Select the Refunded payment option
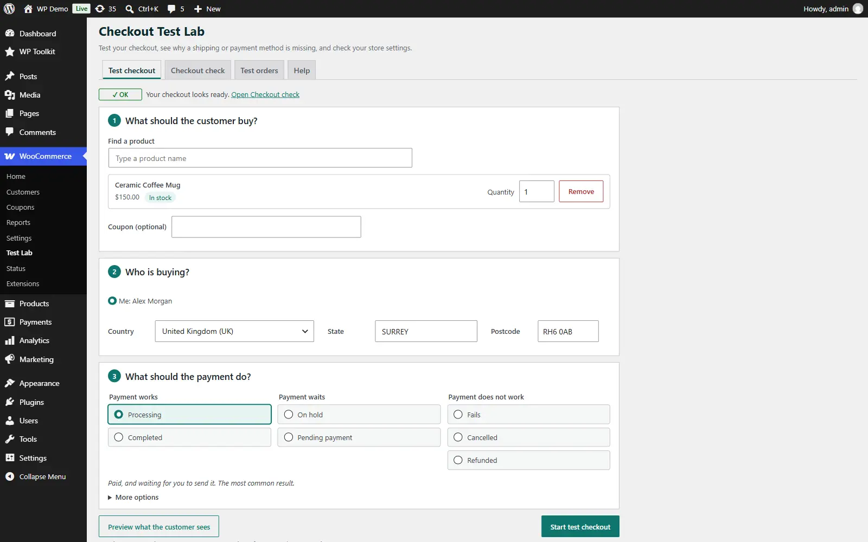The image size is (868, 542). tap(529, 460)
